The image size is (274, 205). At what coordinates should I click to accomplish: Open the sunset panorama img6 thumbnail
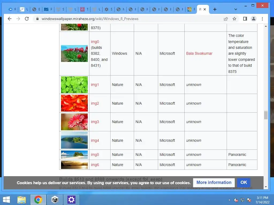pyautogui.click(x=74, y=165)
